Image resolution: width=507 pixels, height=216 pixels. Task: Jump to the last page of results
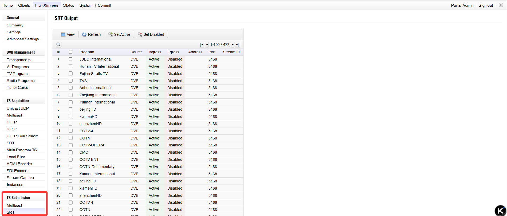(238, 45)
